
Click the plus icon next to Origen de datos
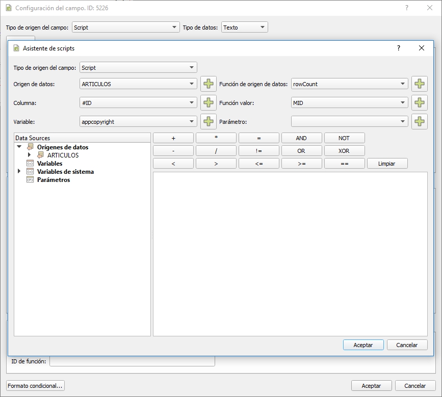209,84
